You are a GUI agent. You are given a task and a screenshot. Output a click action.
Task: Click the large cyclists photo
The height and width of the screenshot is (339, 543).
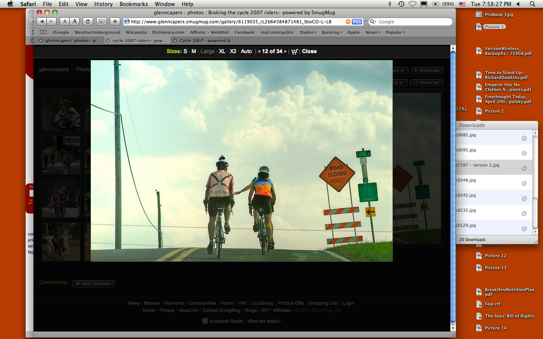[x=242, y=161]
